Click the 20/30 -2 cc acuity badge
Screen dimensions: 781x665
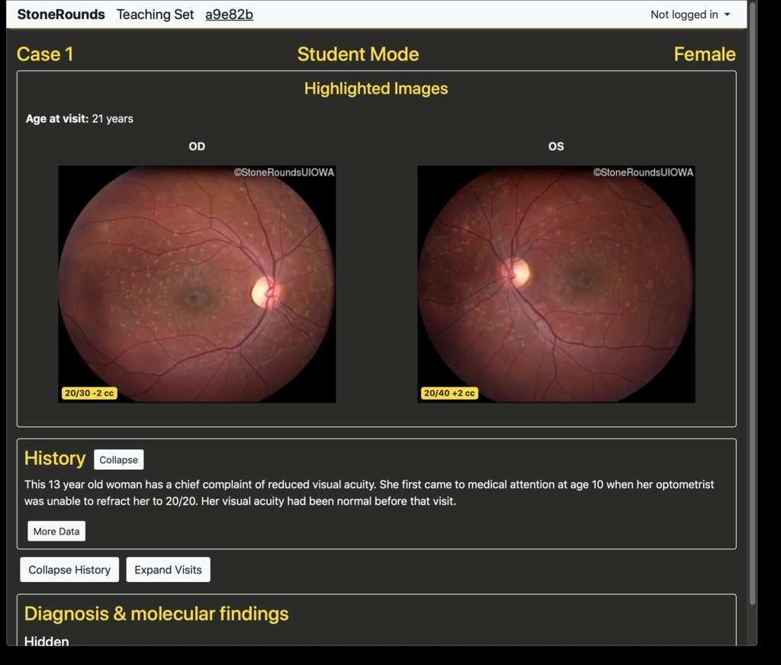pyautogui.click(x=89, y=394)
